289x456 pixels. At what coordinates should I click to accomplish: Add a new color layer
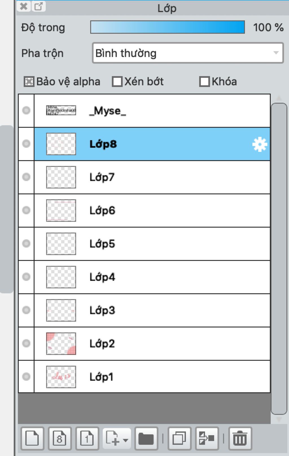(32, 438)
